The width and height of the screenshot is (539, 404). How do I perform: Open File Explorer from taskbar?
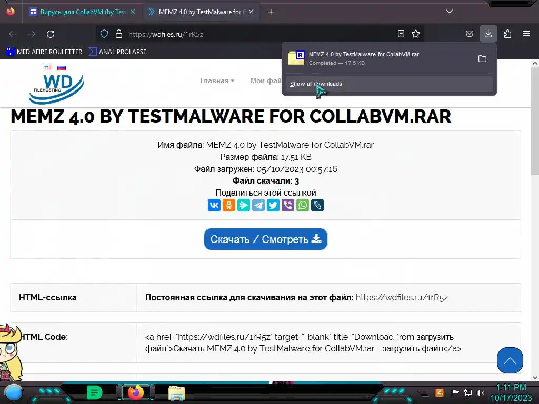click(177, 393)
